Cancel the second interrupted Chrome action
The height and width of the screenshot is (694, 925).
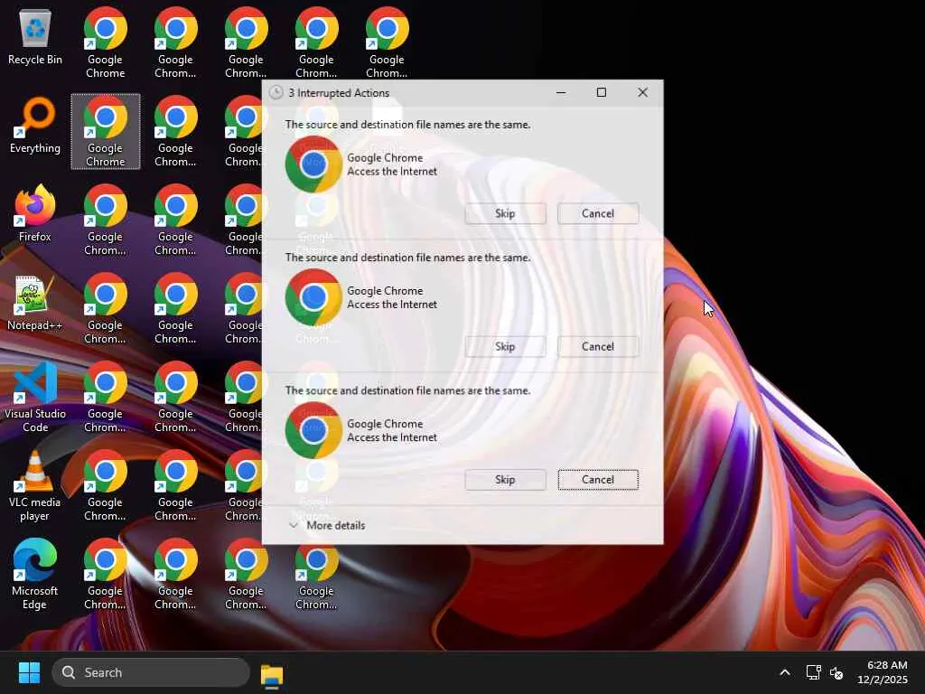[598, 346]
